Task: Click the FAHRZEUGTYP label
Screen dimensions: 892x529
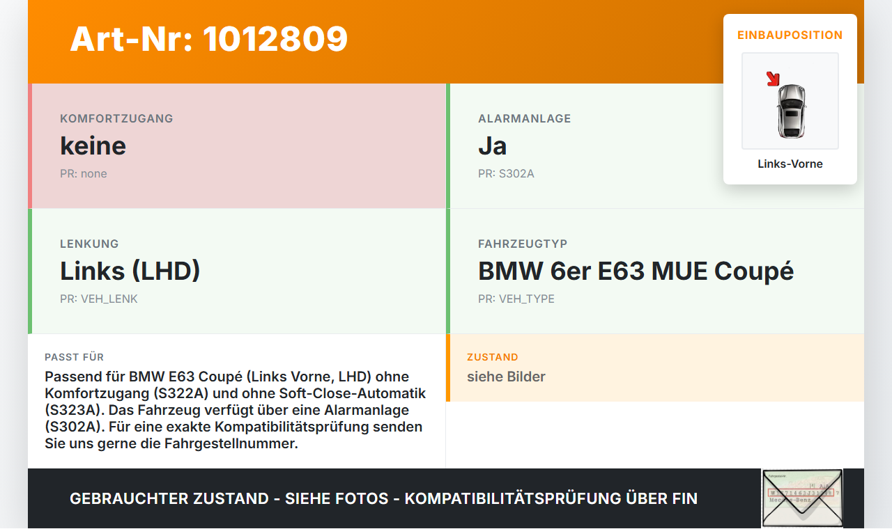Action: tap(523, 244)
